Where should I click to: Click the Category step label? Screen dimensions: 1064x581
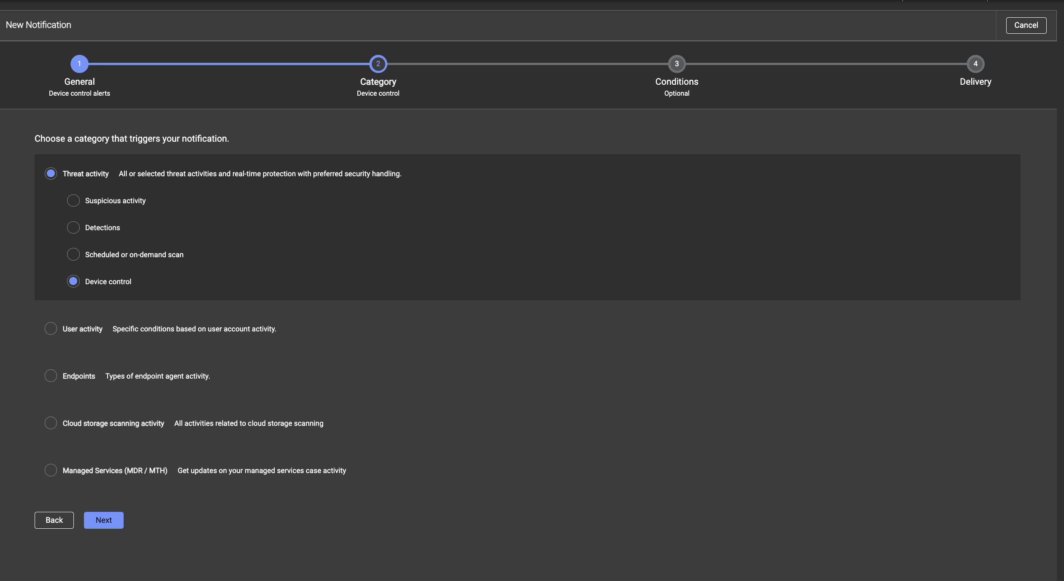coord(378,82)
